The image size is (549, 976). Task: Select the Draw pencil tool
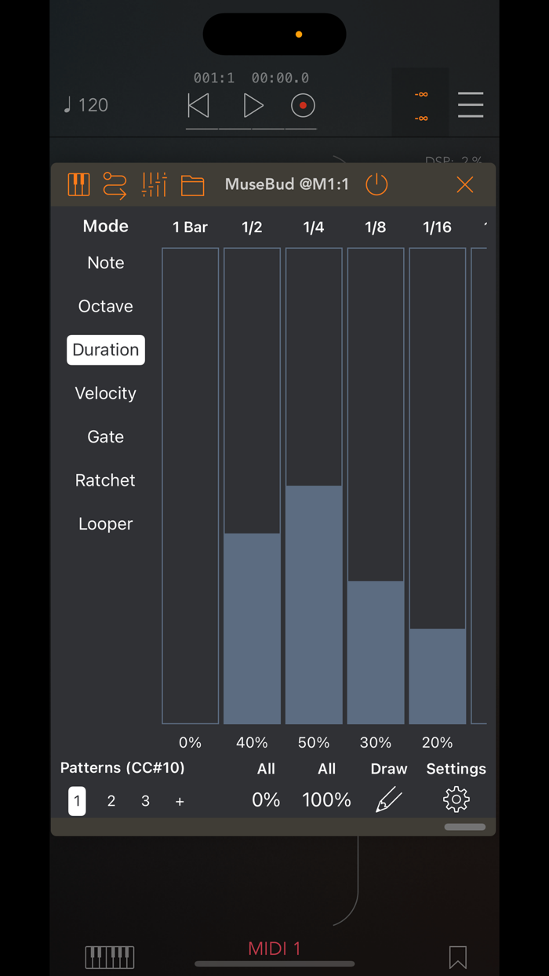pos(389,799)
